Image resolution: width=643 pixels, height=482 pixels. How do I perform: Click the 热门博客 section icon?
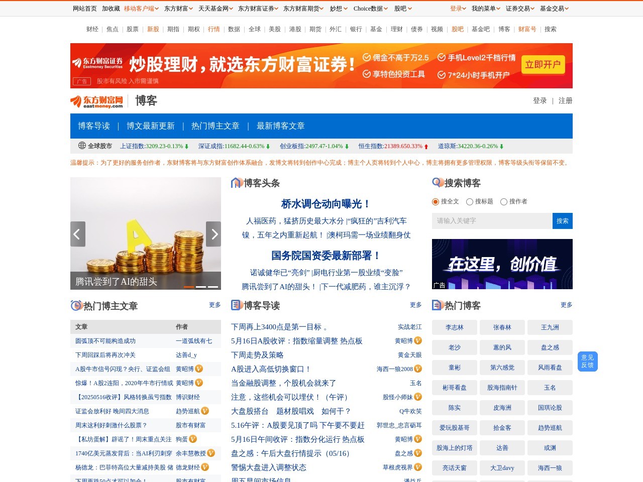click(x=438, y=305)
